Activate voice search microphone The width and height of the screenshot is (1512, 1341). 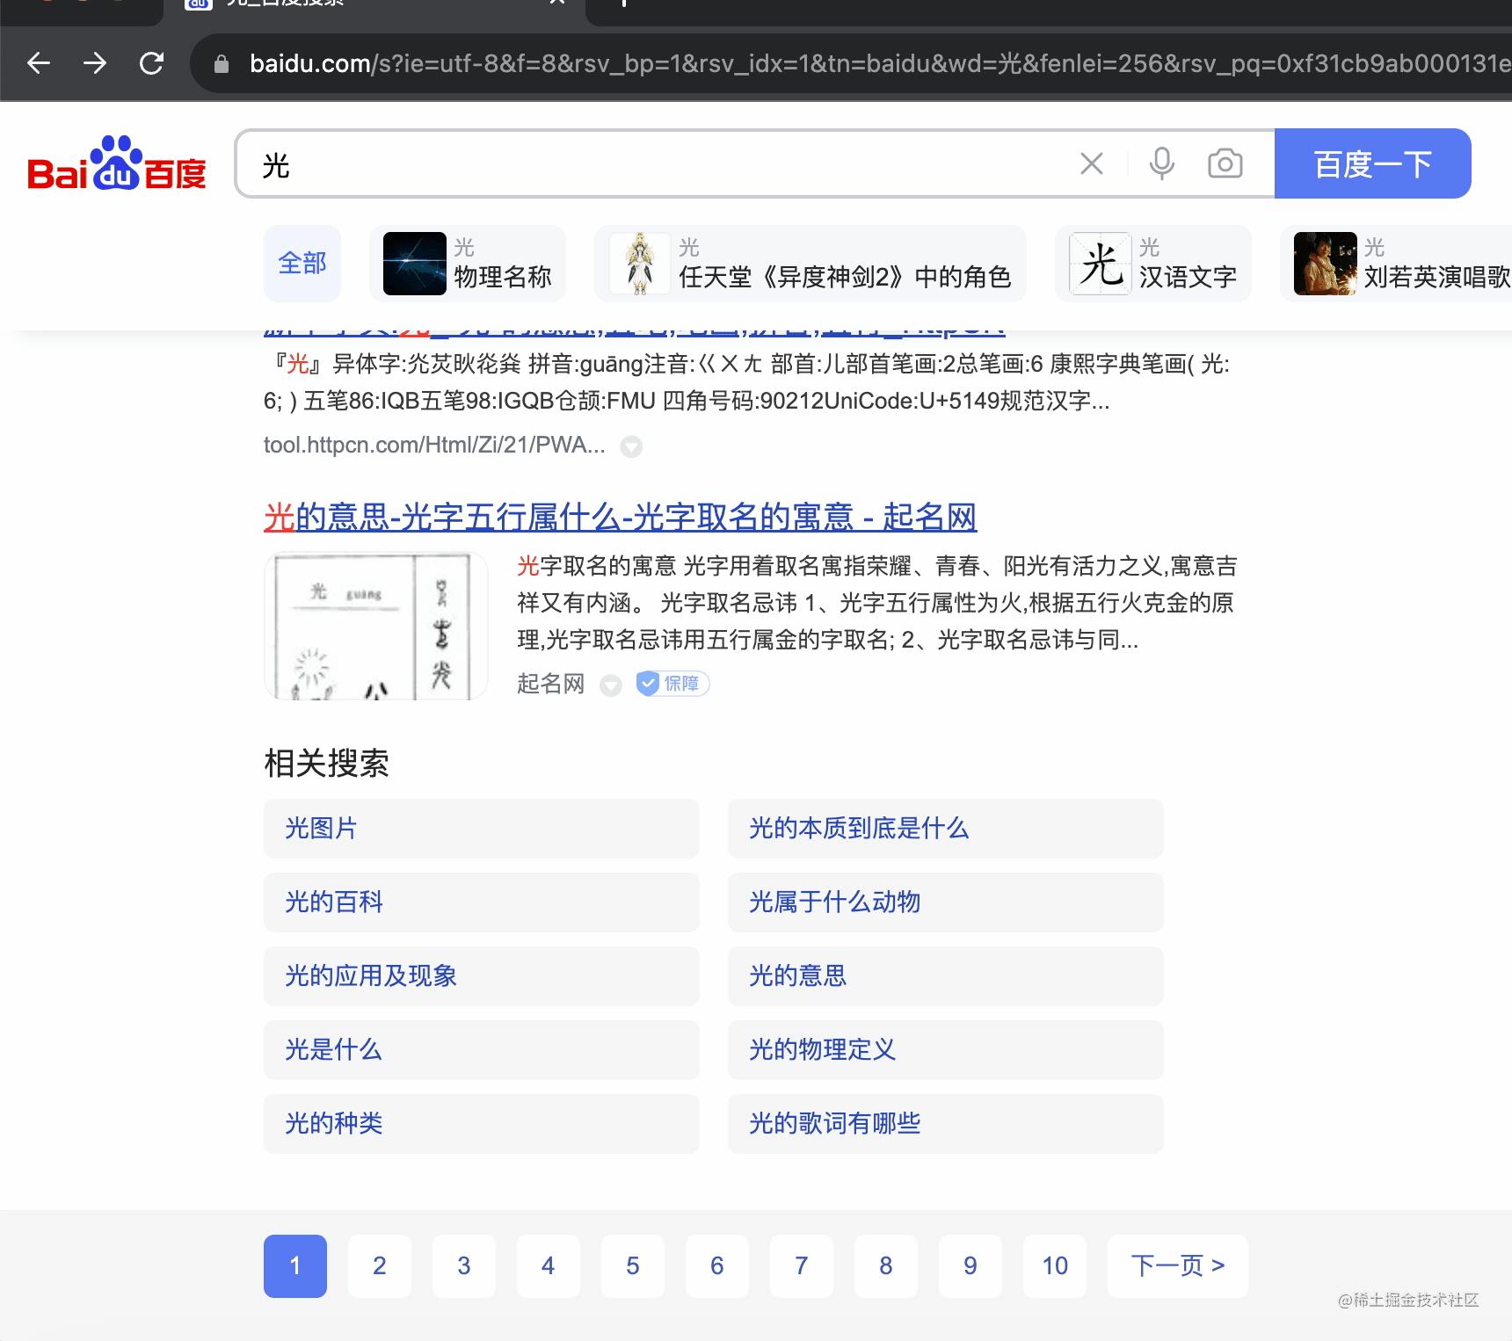(x=1162, y=163)
